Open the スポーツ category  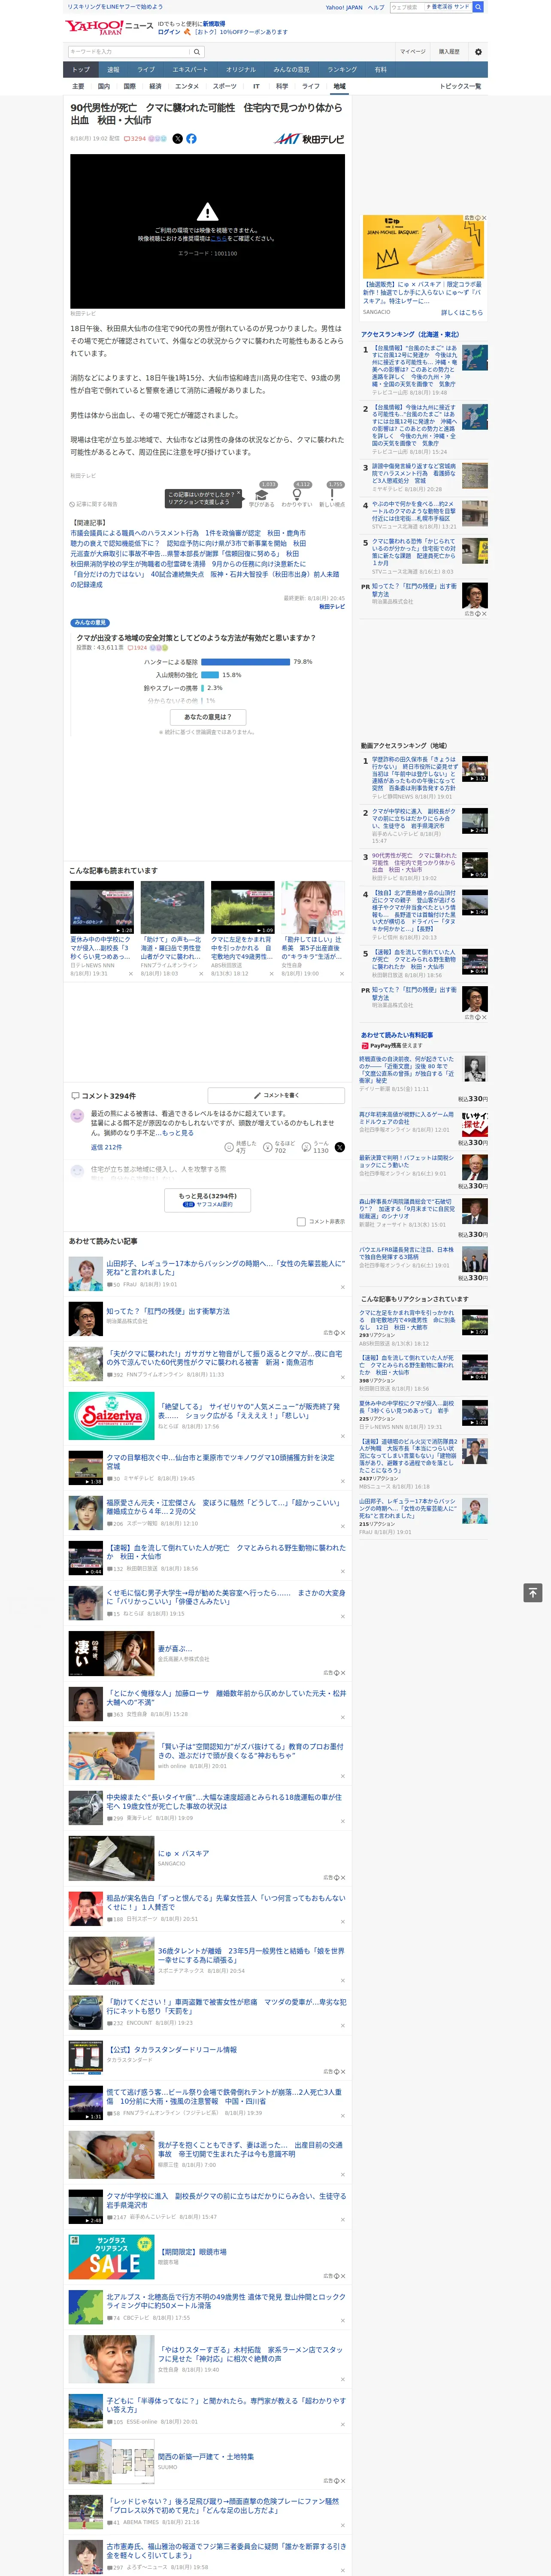225,86
